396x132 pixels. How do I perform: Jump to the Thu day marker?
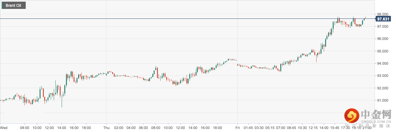coord(106,128)
